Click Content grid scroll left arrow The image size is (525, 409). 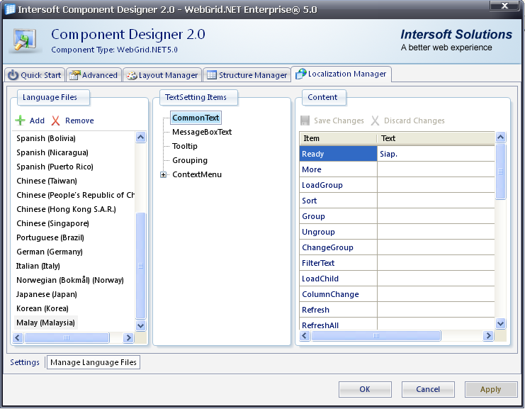[305, 336]
